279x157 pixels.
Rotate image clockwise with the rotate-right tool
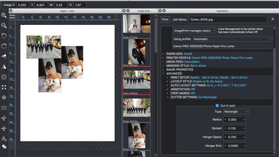[4, 46]
